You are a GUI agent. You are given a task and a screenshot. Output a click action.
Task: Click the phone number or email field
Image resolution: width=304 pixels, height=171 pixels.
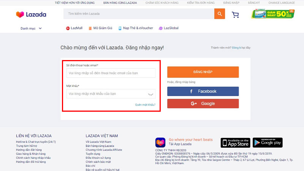pos(111,73)
